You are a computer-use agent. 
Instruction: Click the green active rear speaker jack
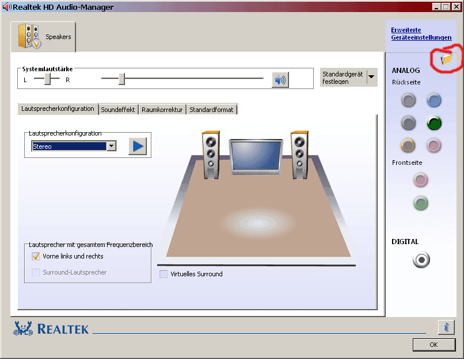tap(434, 123)
